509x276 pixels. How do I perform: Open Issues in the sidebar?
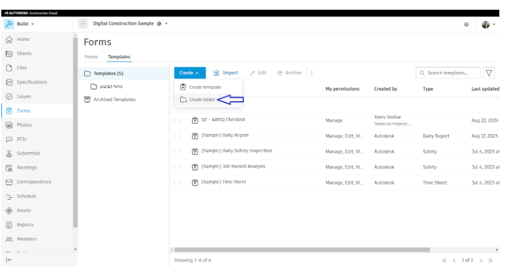[23, 97]
